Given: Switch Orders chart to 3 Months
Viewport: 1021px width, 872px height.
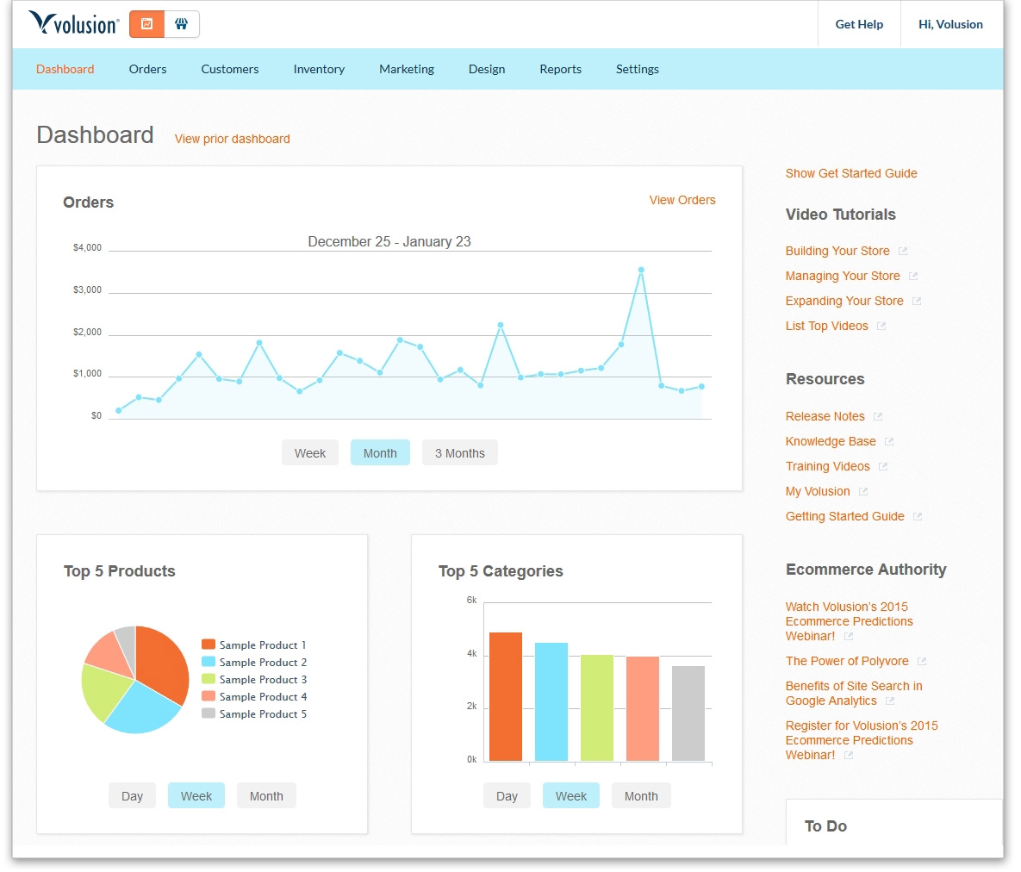Looking at the screenshot, I should pyautogui.click(x=460, y=453).
